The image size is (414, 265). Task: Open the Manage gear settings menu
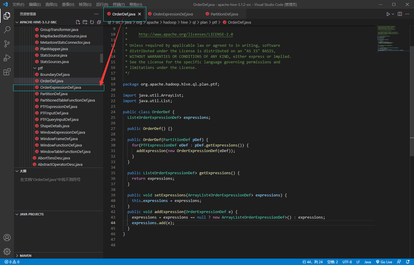coord(7,252)
